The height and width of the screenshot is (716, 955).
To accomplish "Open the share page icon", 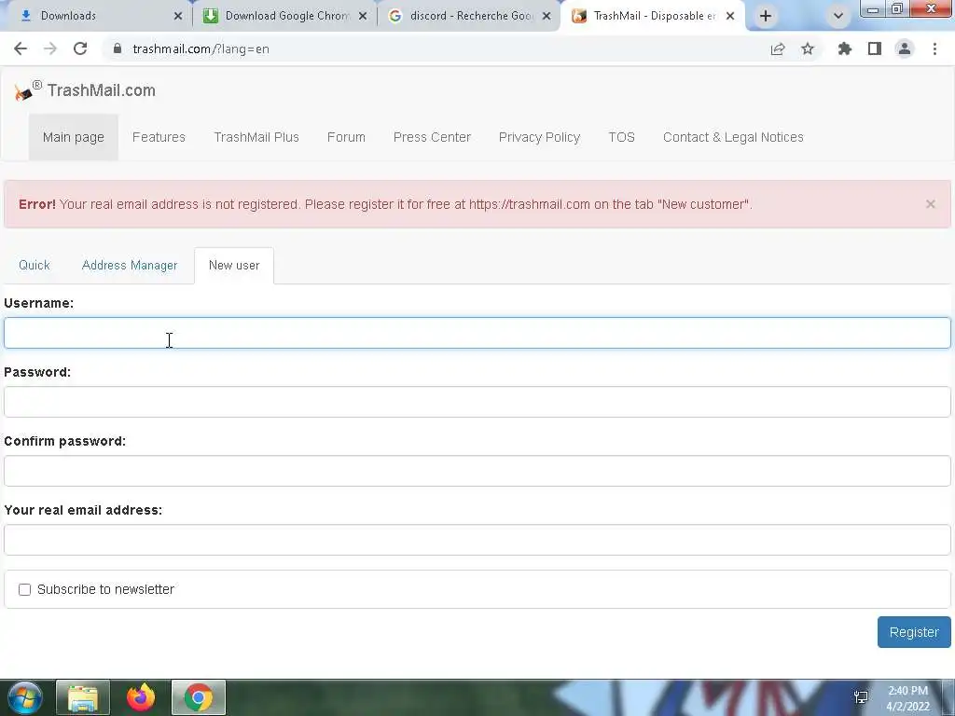I will pyautogui.click(x=777, y=48).
